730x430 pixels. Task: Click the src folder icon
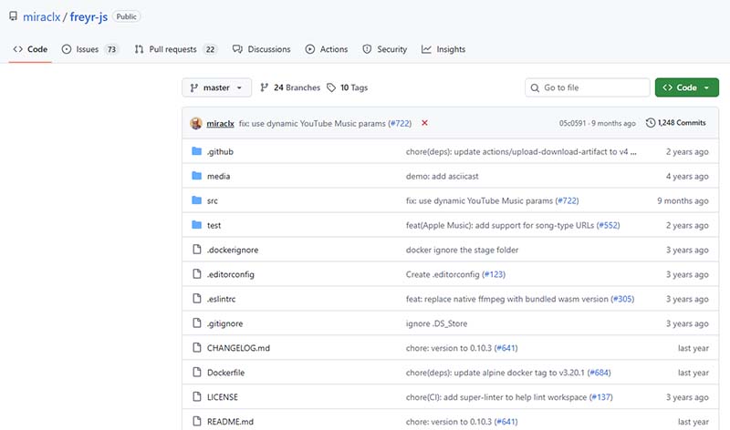pos(196,200)
